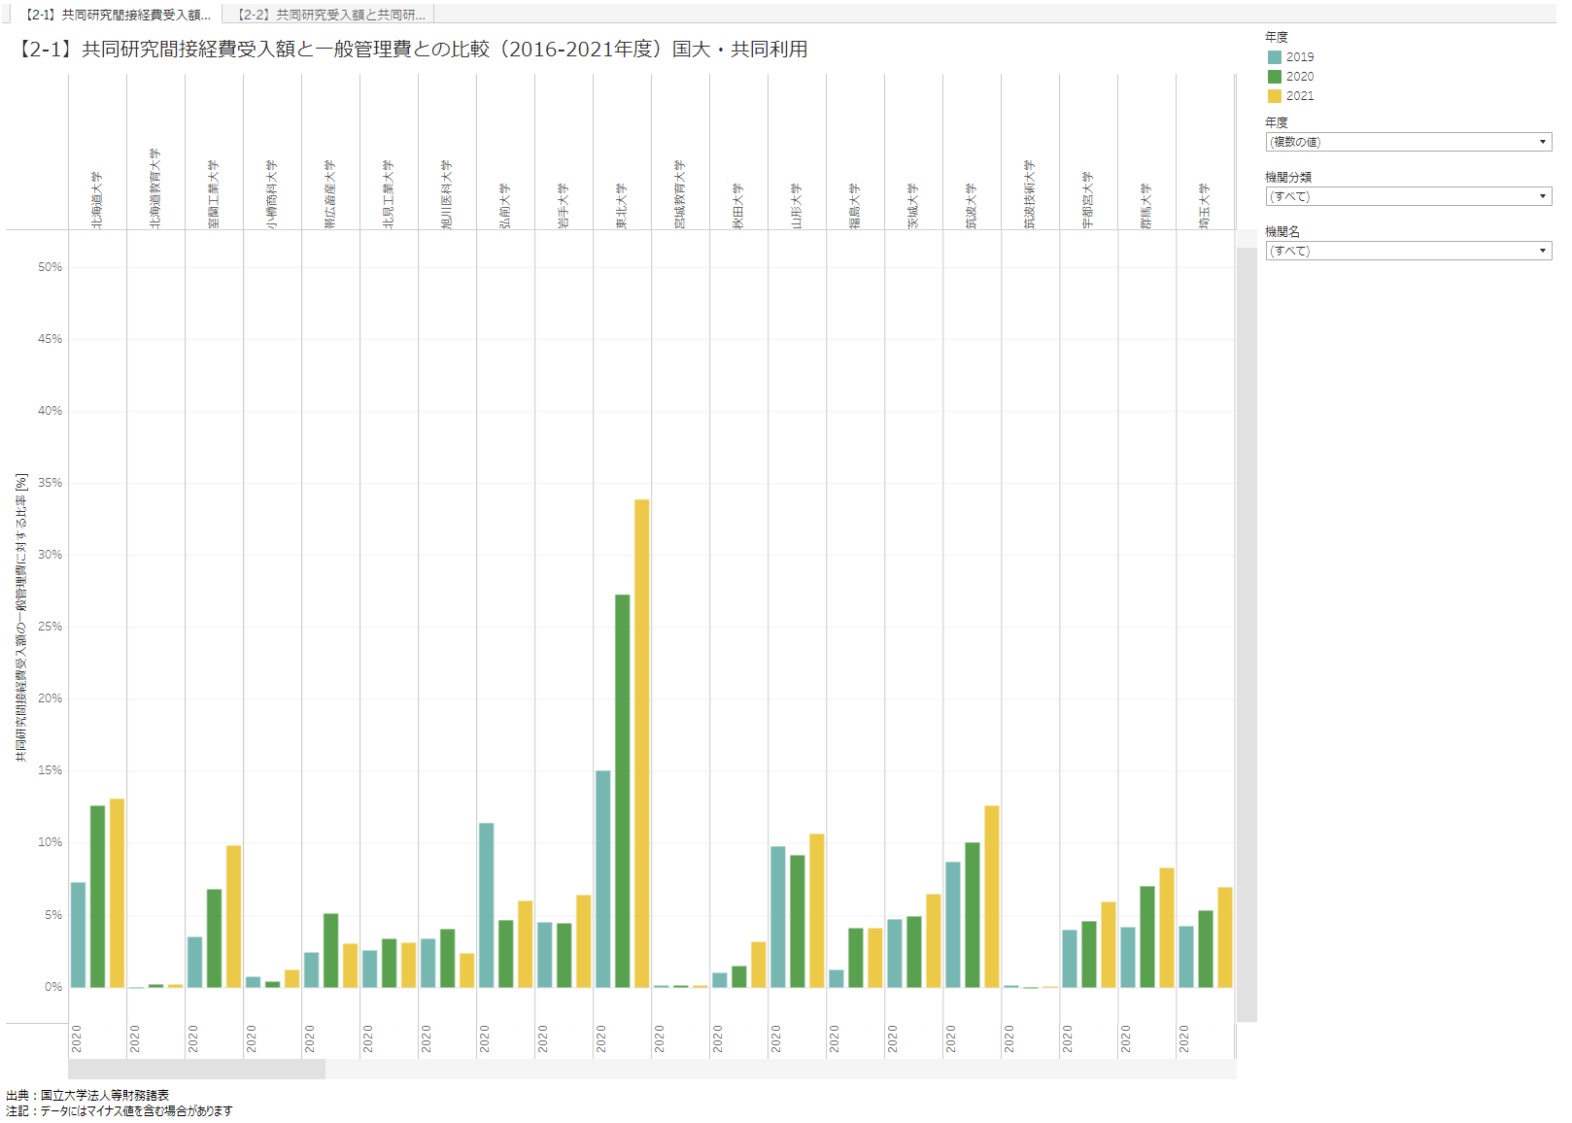The height and width of the screenshot is (1123, 1572).
Task: Click the 2019 teal legend color swatch
Action: tap(1275, 57)
